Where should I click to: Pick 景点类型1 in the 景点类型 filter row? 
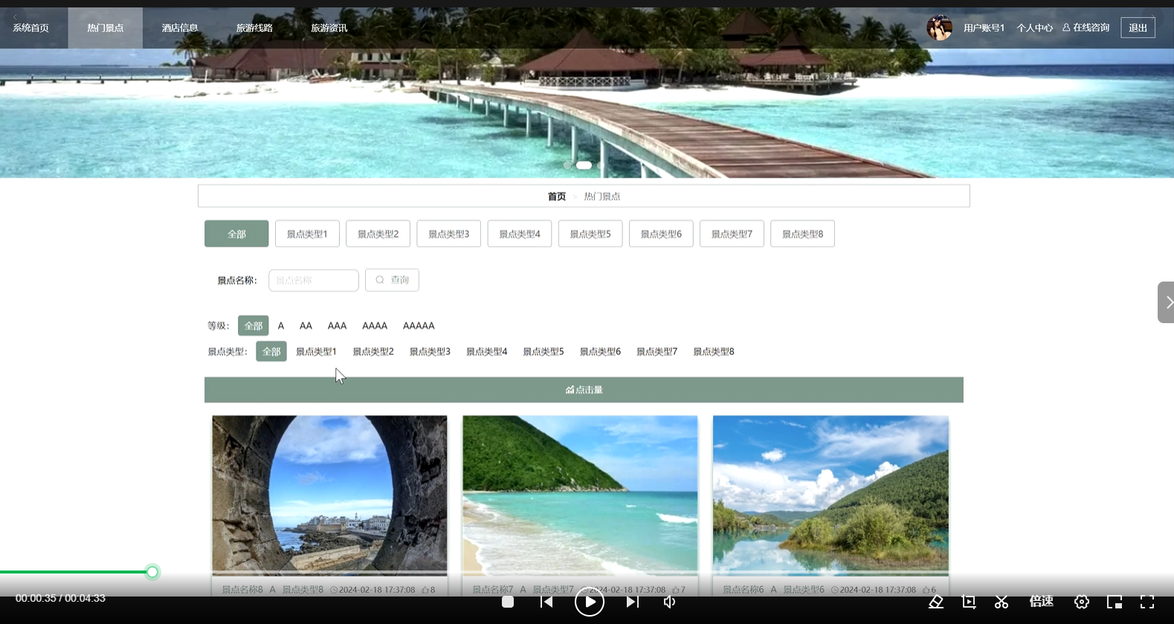coord(316,351)
